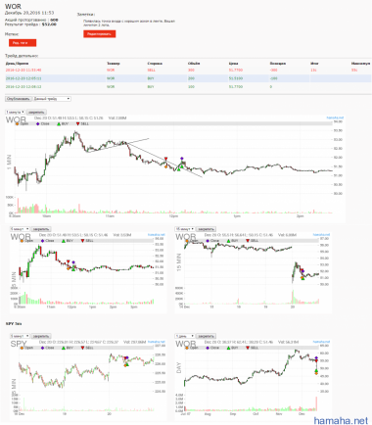Open the '1 минута' timeframe dropdown
This screenshot has height=425, width=372.
click(x=15, y=112)
